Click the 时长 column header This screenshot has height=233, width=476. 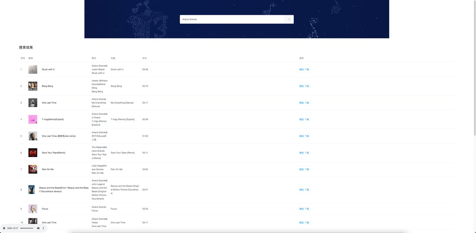[x=145, y=58]
